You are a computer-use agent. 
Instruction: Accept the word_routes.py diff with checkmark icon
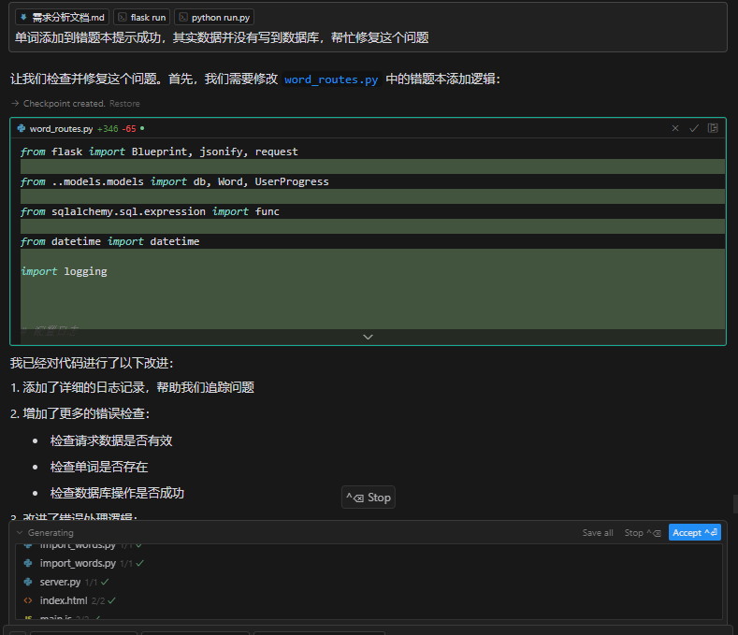click(x=694, y=128)
